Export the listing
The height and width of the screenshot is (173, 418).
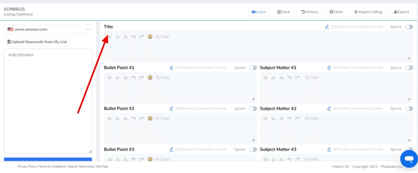point(401,12)
